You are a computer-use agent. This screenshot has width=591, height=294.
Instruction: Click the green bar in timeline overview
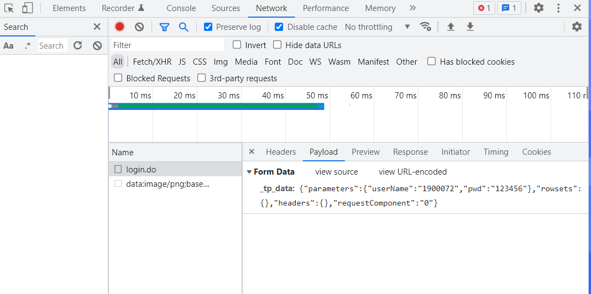(218, 106)
